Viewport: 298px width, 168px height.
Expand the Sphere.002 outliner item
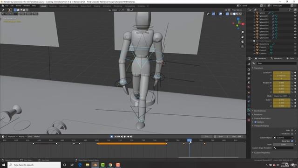point(254,19)
